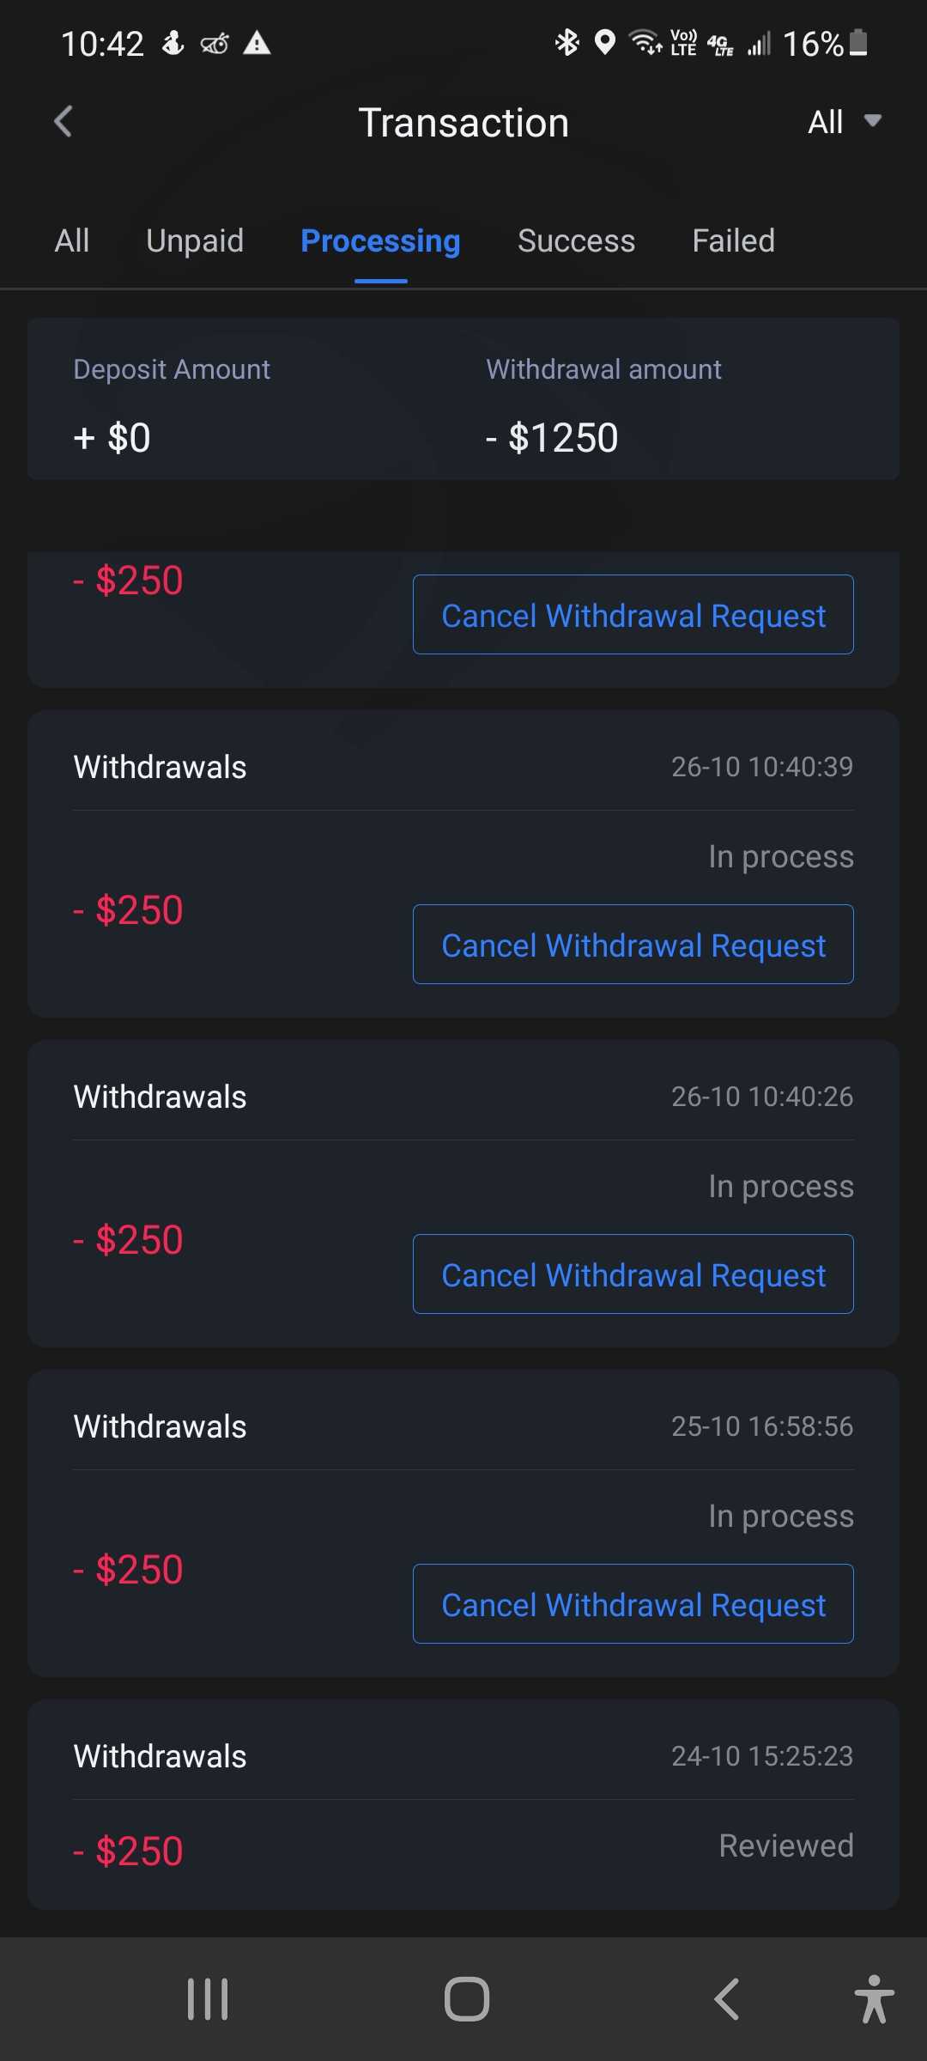Image resolution: width=927 pixels, height=2061 pixels.
Task: Open the reviewed 24-10 15:25:23 withdrawal entry
Action: 463,1803
